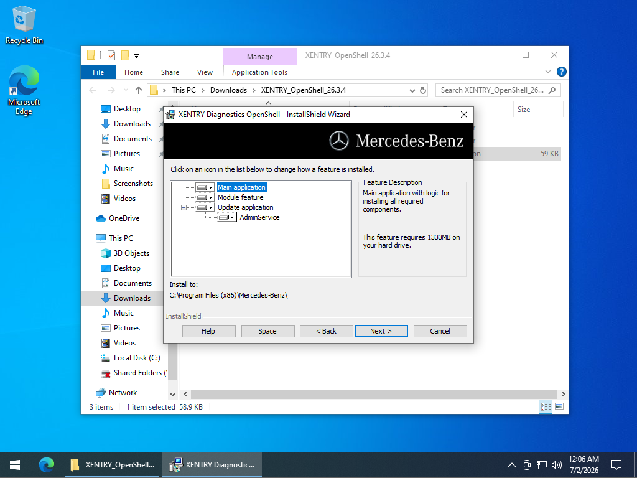Open Module feature install dropdown icon
The width and height of the screenshot is (637, 478).
(x=205, y=197)
